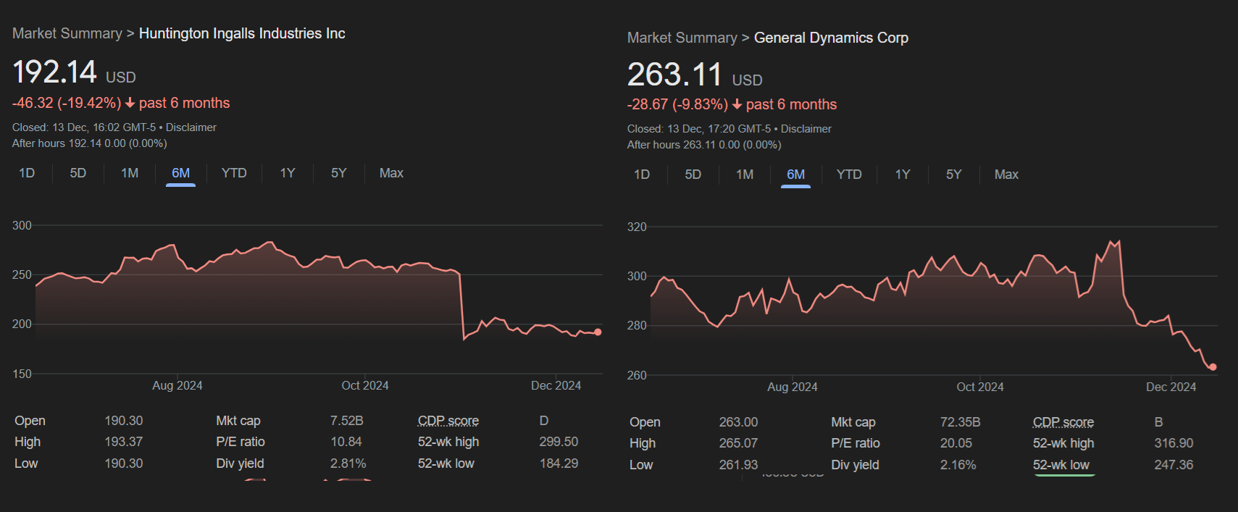Click Div yield value 2.16%
The height and width of the screenshot is (512, 1238).
tap(958, 465)
